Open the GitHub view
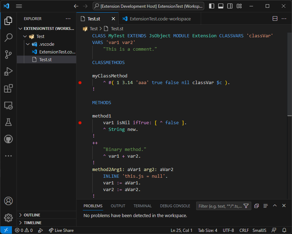 (x=8, y=139)
